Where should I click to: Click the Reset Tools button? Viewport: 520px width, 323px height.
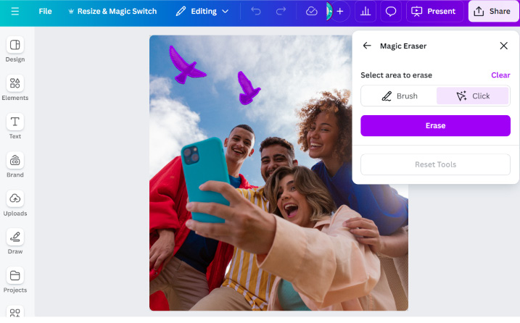point(435,164)
